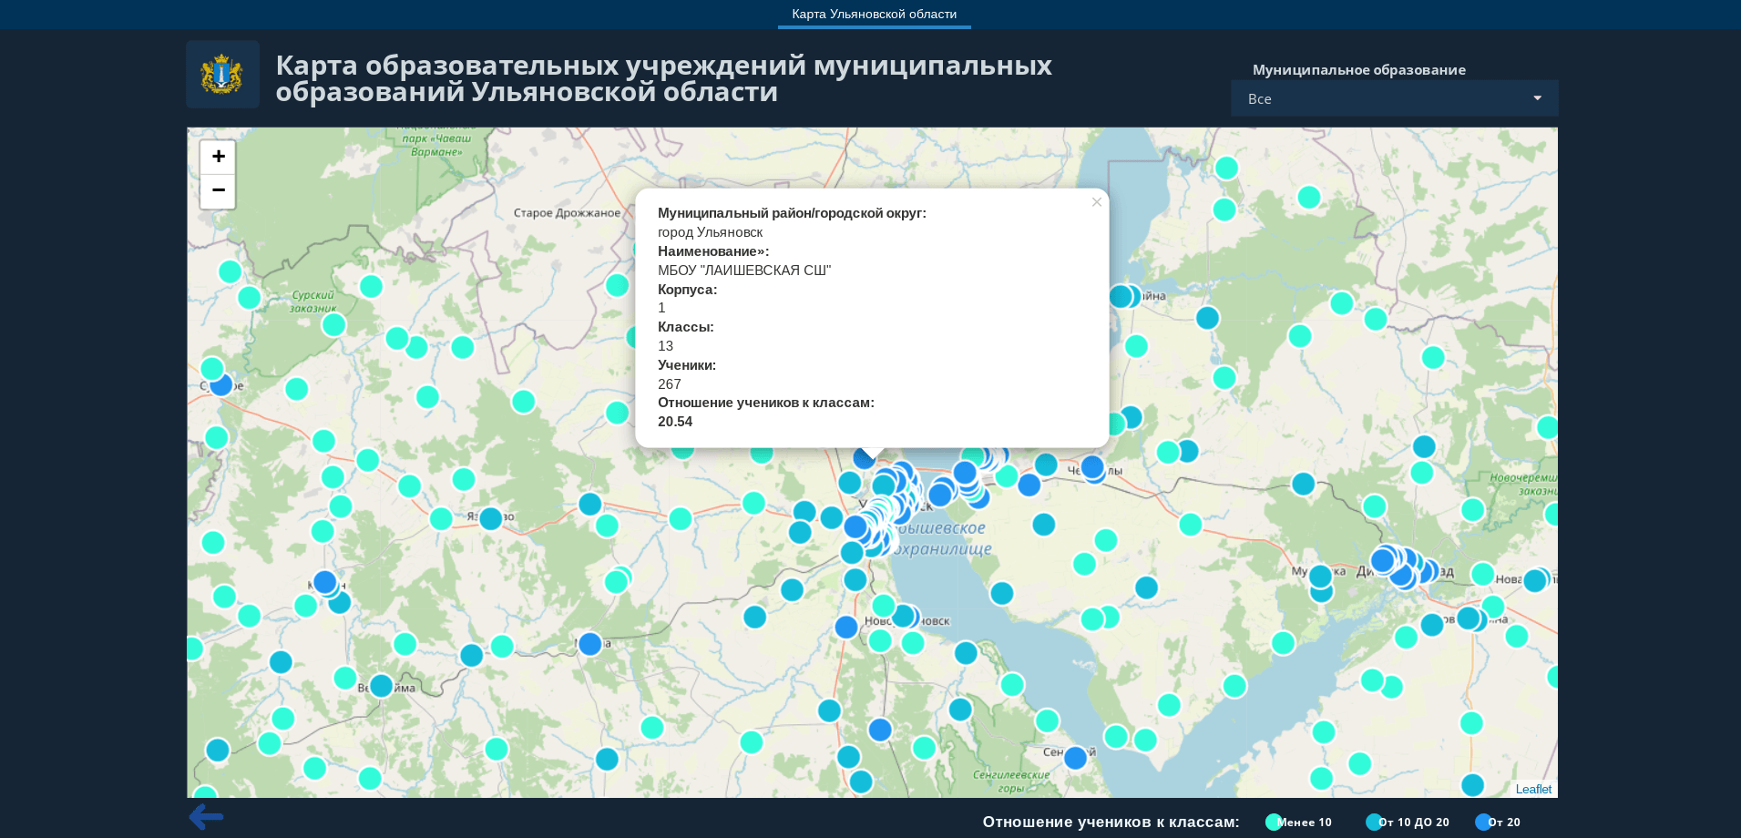Select the teal marker near Языково label
Image resolution: width=1741 pixels, height=838 pixels.
point(490,518)
